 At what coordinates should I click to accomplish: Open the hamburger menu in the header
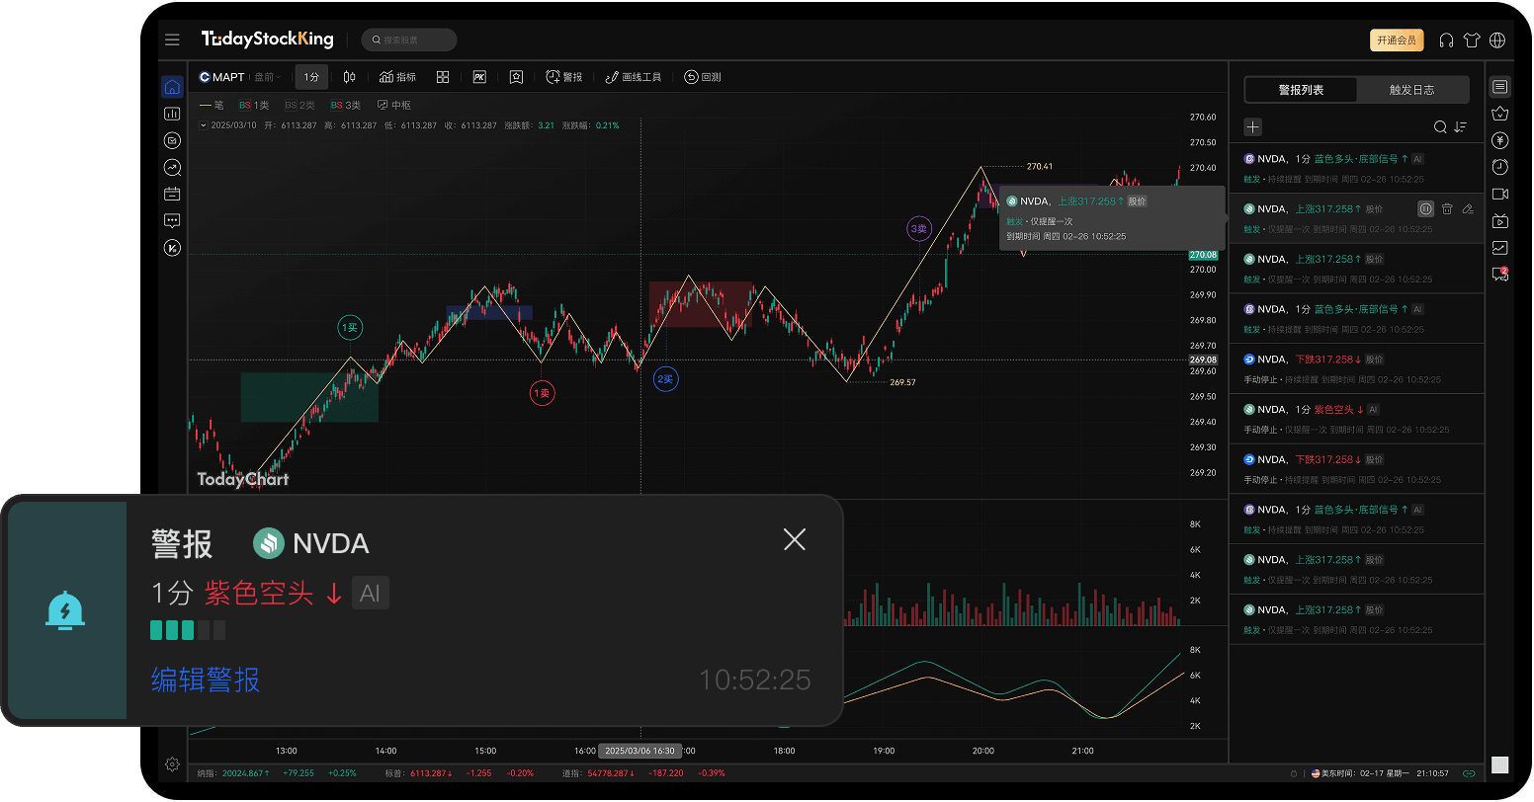click(172, 40)
